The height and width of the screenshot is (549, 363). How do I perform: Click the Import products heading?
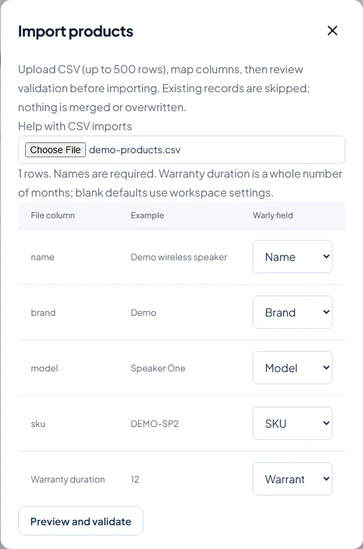point(76,31)
